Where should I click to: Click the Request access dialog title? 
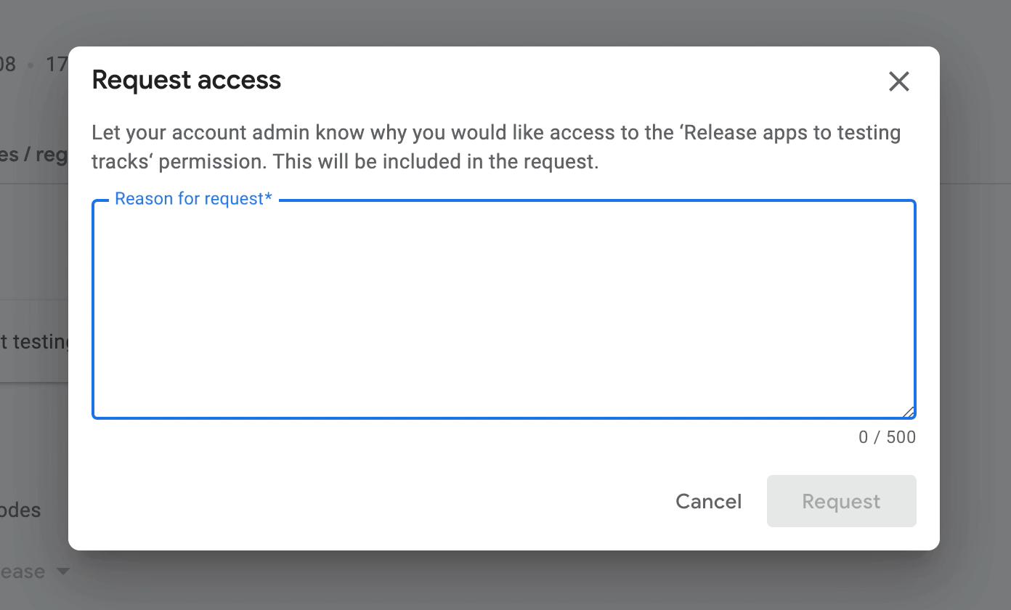point(187,80)
